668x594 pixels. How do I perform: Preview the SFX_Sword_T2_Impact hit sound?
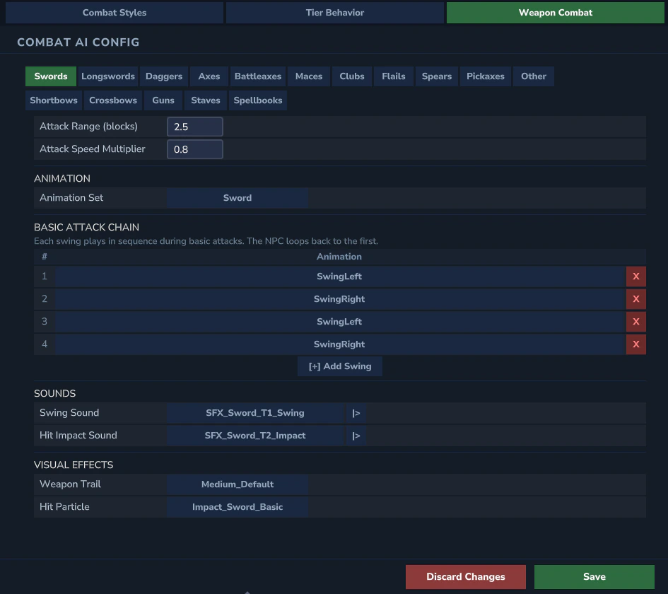point(356,435)
